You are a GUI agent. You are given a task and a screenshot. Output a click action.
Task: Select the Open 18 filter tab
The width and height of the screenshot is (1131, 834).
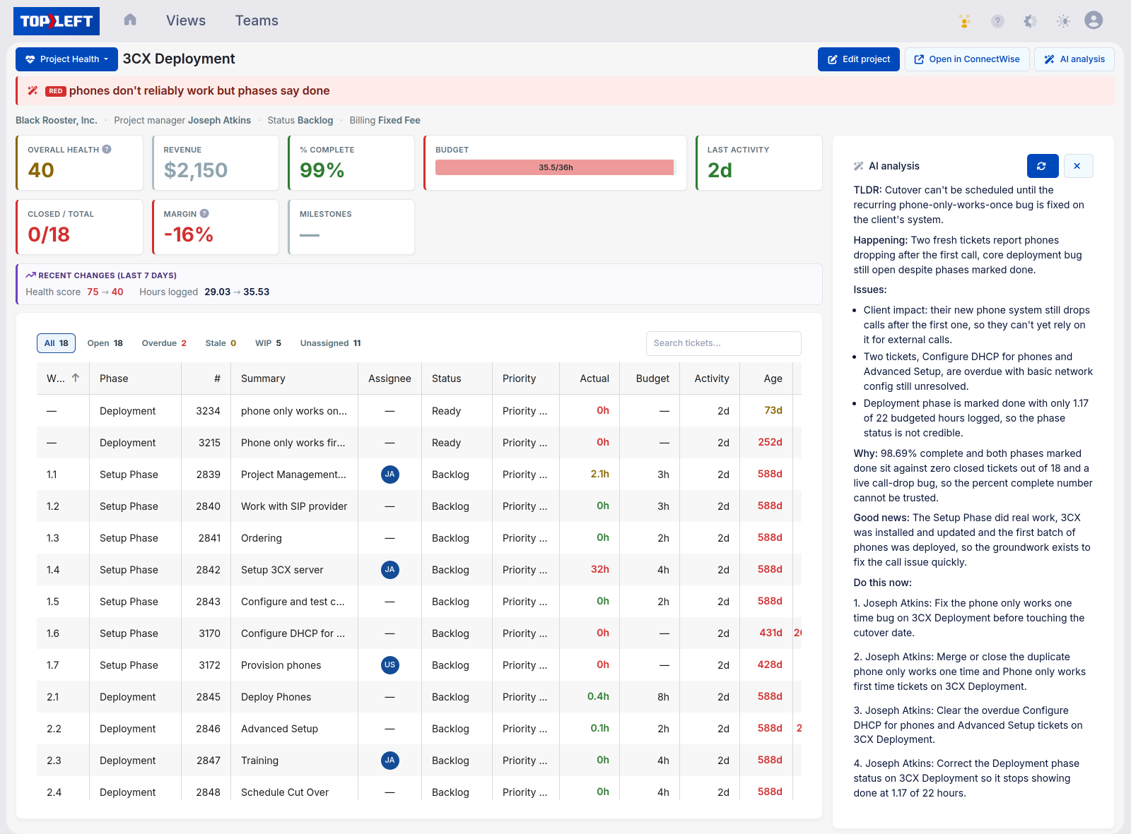pos(105,343)
